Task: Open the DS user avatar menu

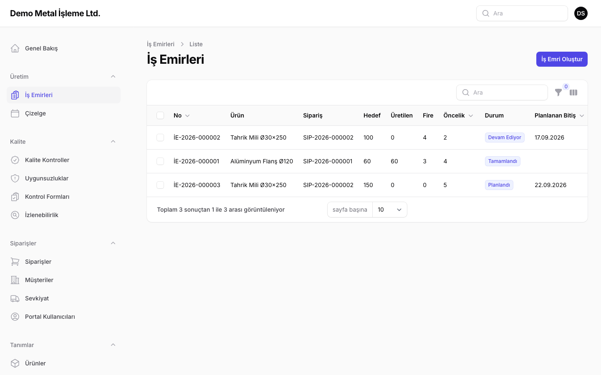Action: click(581, 13)
